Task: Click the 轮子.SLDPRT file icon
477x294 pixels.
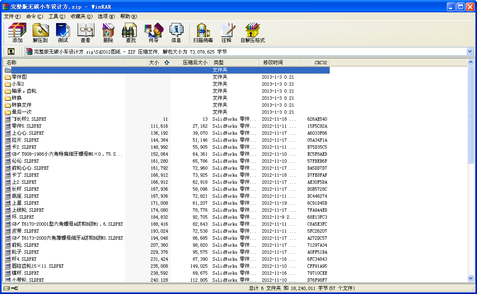Action: tap(8, 252)
